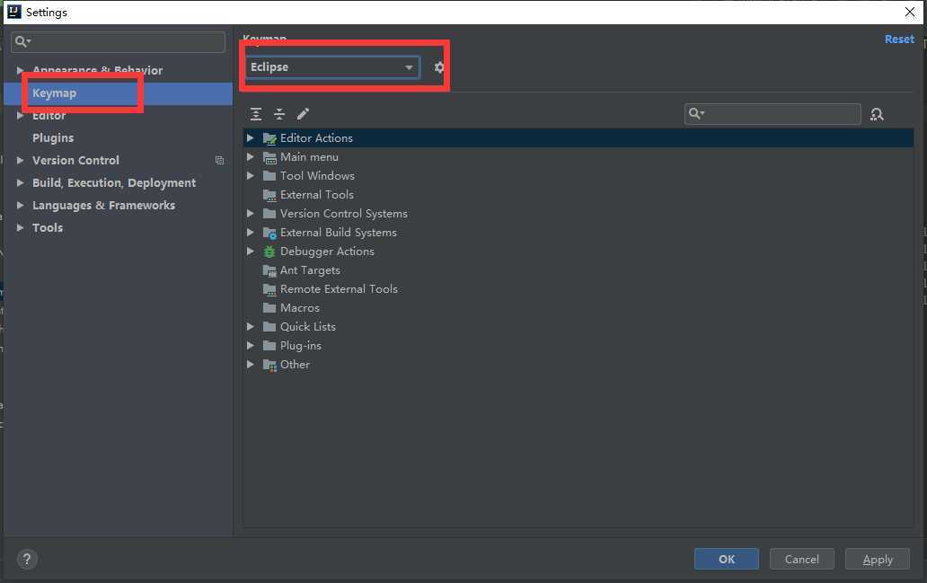Select the Ant Targets row
This screenshot has width=927, height=583.
pyautogui.click(x=578, y=270)
